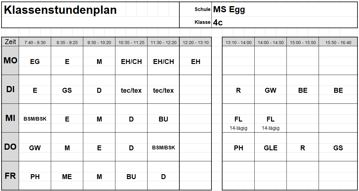This screenshot has height=191, width=359.
Task: Click the MS Egg school name cell
Action: point(285,9)
